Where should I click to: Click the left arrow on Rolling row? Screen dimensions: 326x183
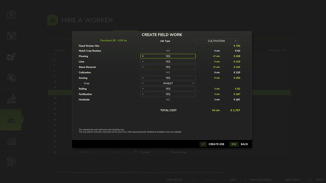143,89
